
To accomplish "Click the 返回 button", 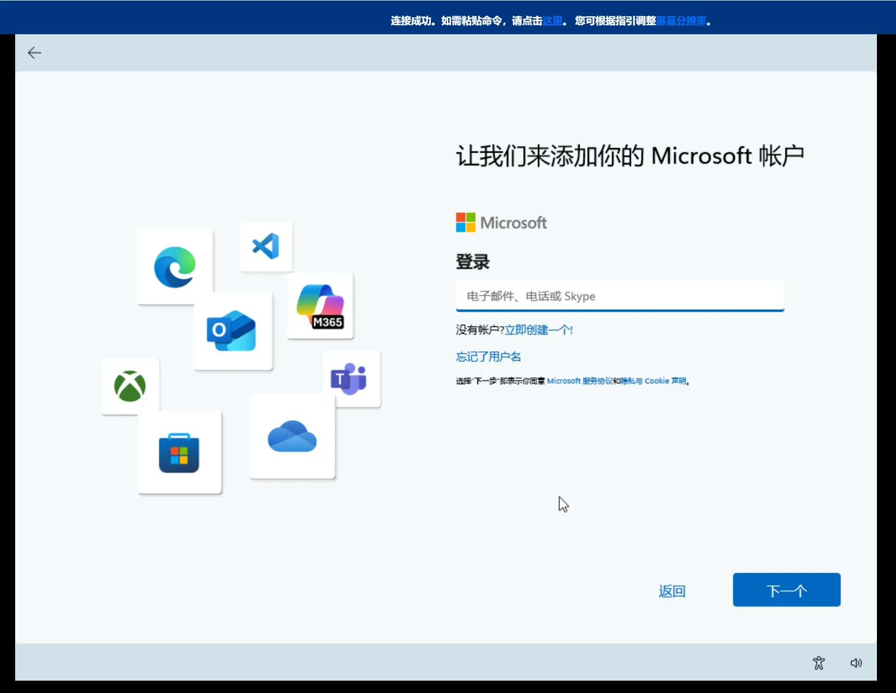I will 672,591.
